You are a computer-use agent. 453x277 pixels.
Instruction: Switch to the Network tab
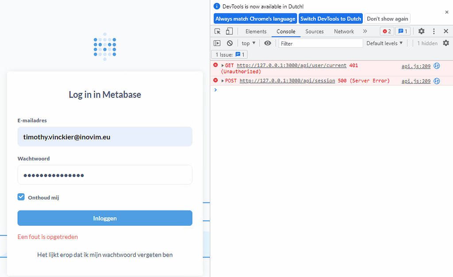point(344,31)
